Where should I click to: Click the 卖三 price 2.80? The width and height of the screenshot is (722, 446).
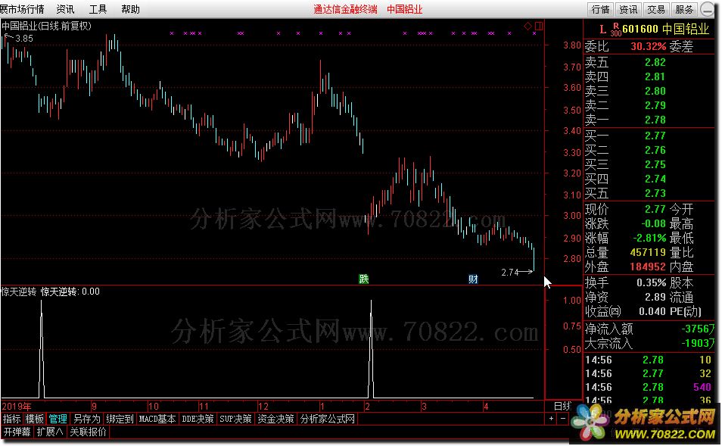(x=655, y=91)
